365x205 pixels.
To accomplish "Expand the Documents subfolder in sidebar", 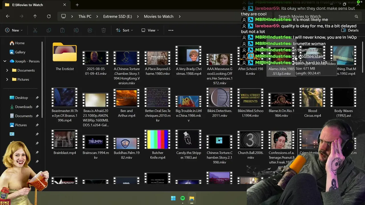I will coord(7,70).
